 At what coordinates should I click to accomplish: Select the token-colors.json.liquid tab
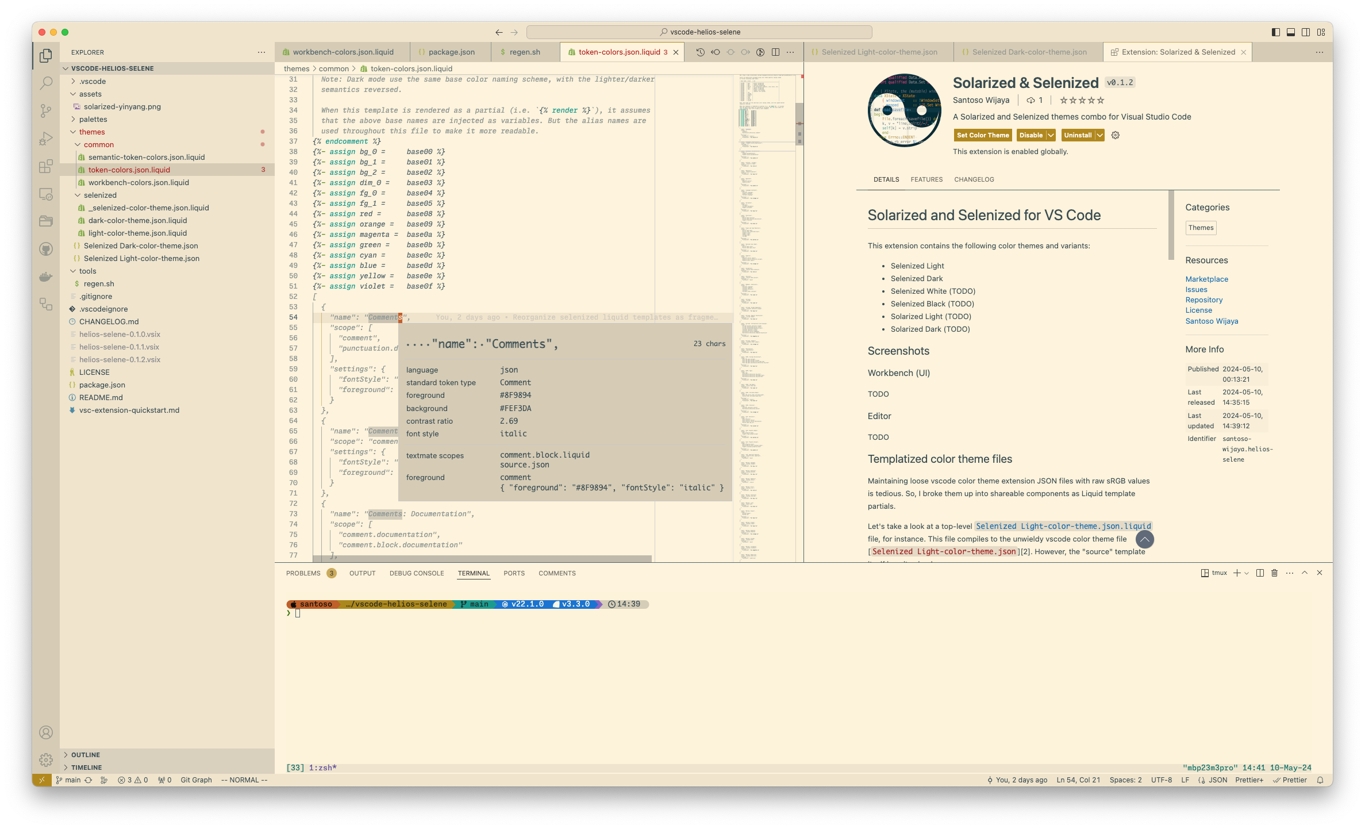pyautogui.click(x=619, y=52)
